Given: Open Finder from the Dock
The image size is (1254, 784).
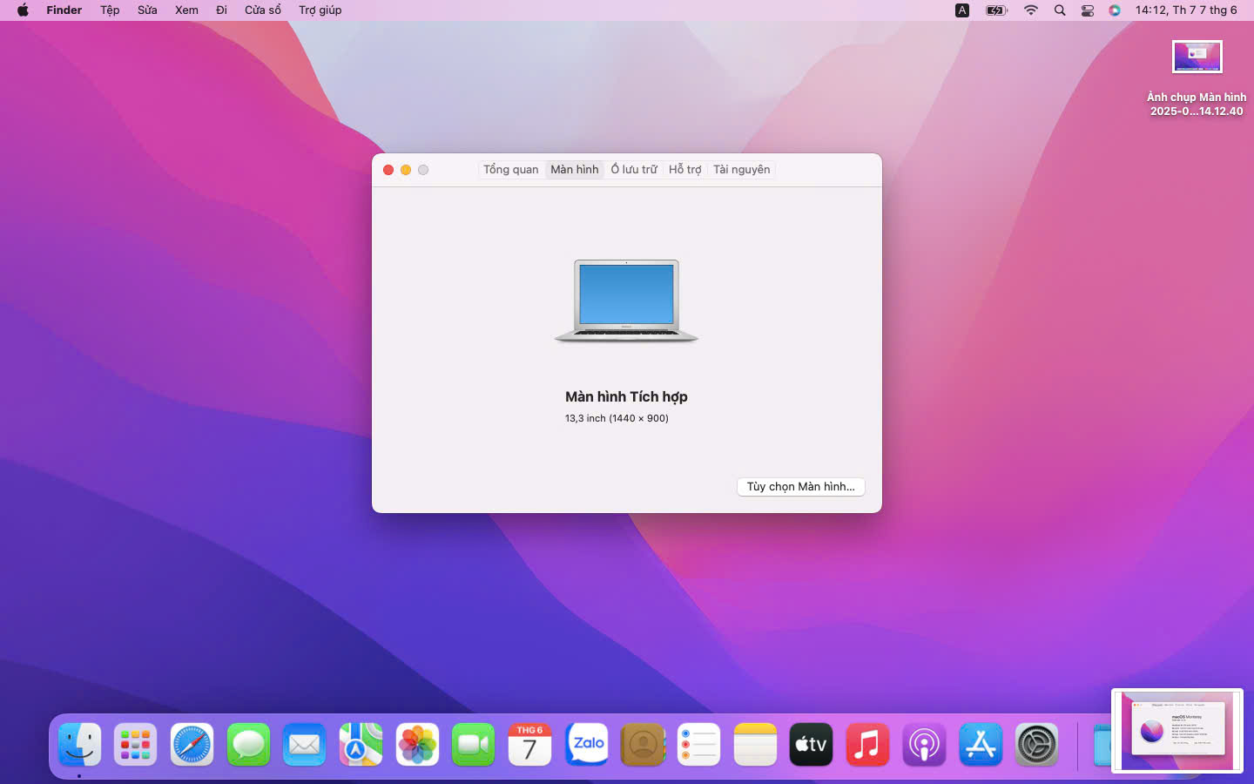Looking at the screenshot, I should (79, 745).
